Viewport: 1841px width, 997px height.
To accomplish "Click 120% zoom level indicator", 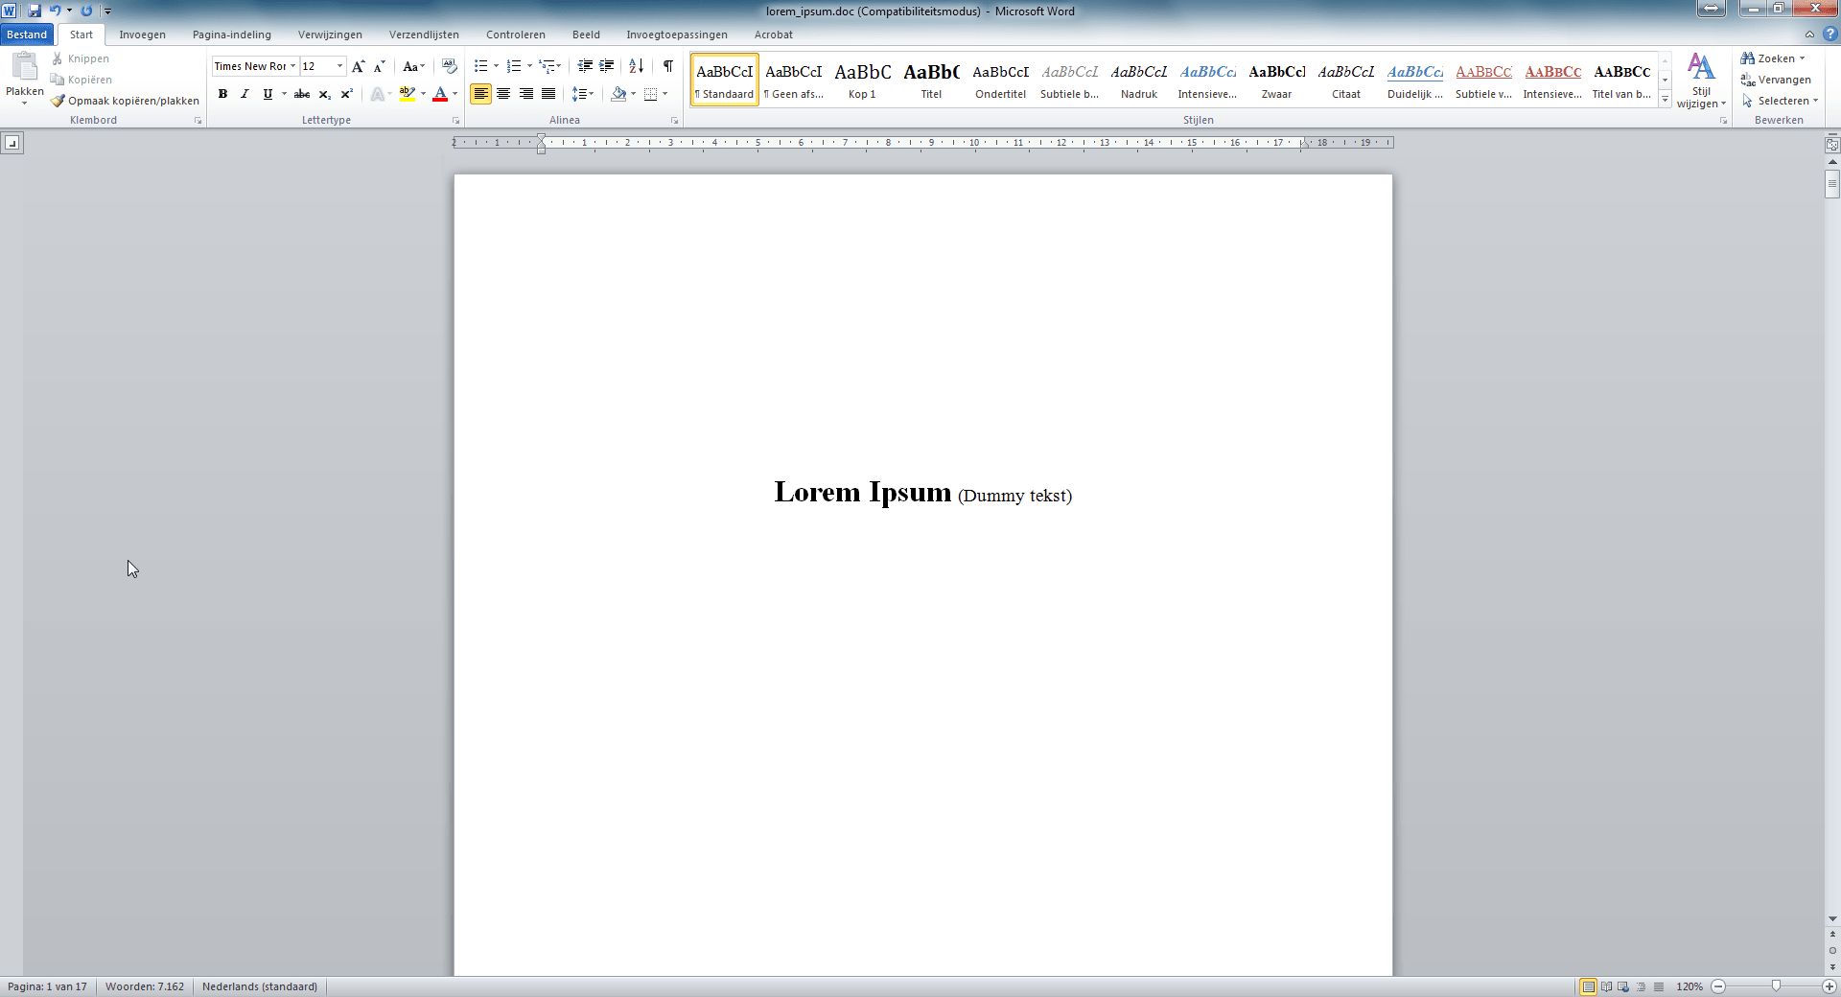I will pos(1690,986).
